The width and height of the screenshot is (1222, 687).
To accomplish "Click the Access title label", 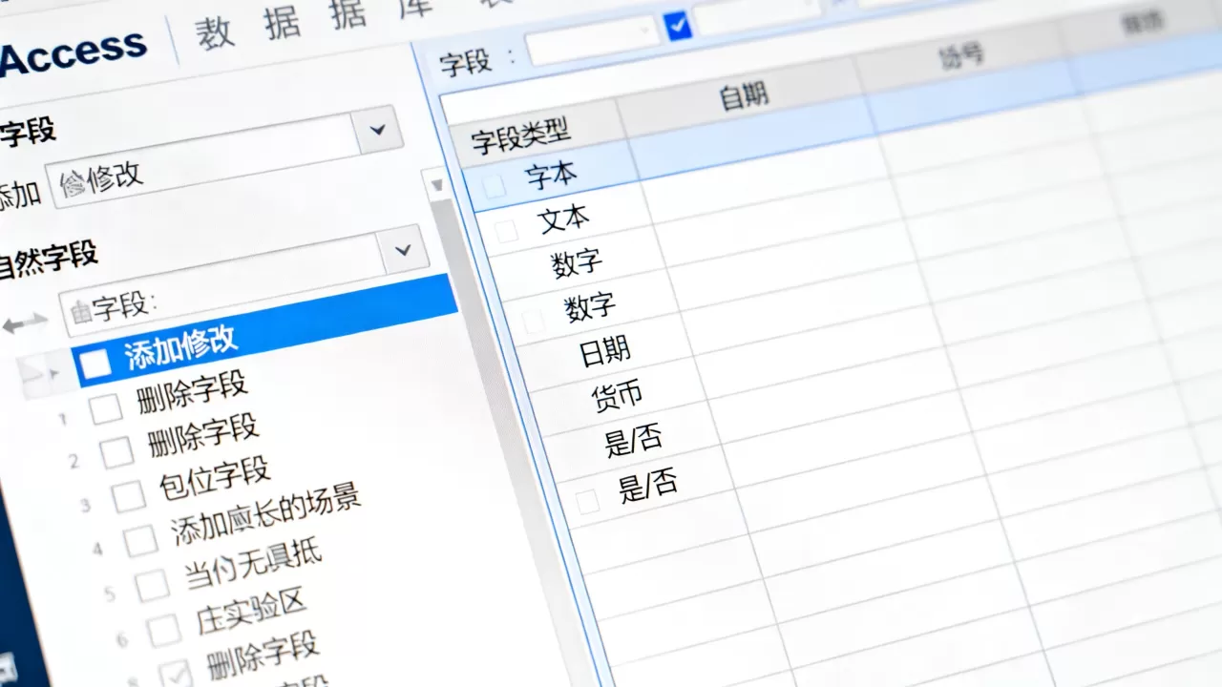I will pos(73,51).
